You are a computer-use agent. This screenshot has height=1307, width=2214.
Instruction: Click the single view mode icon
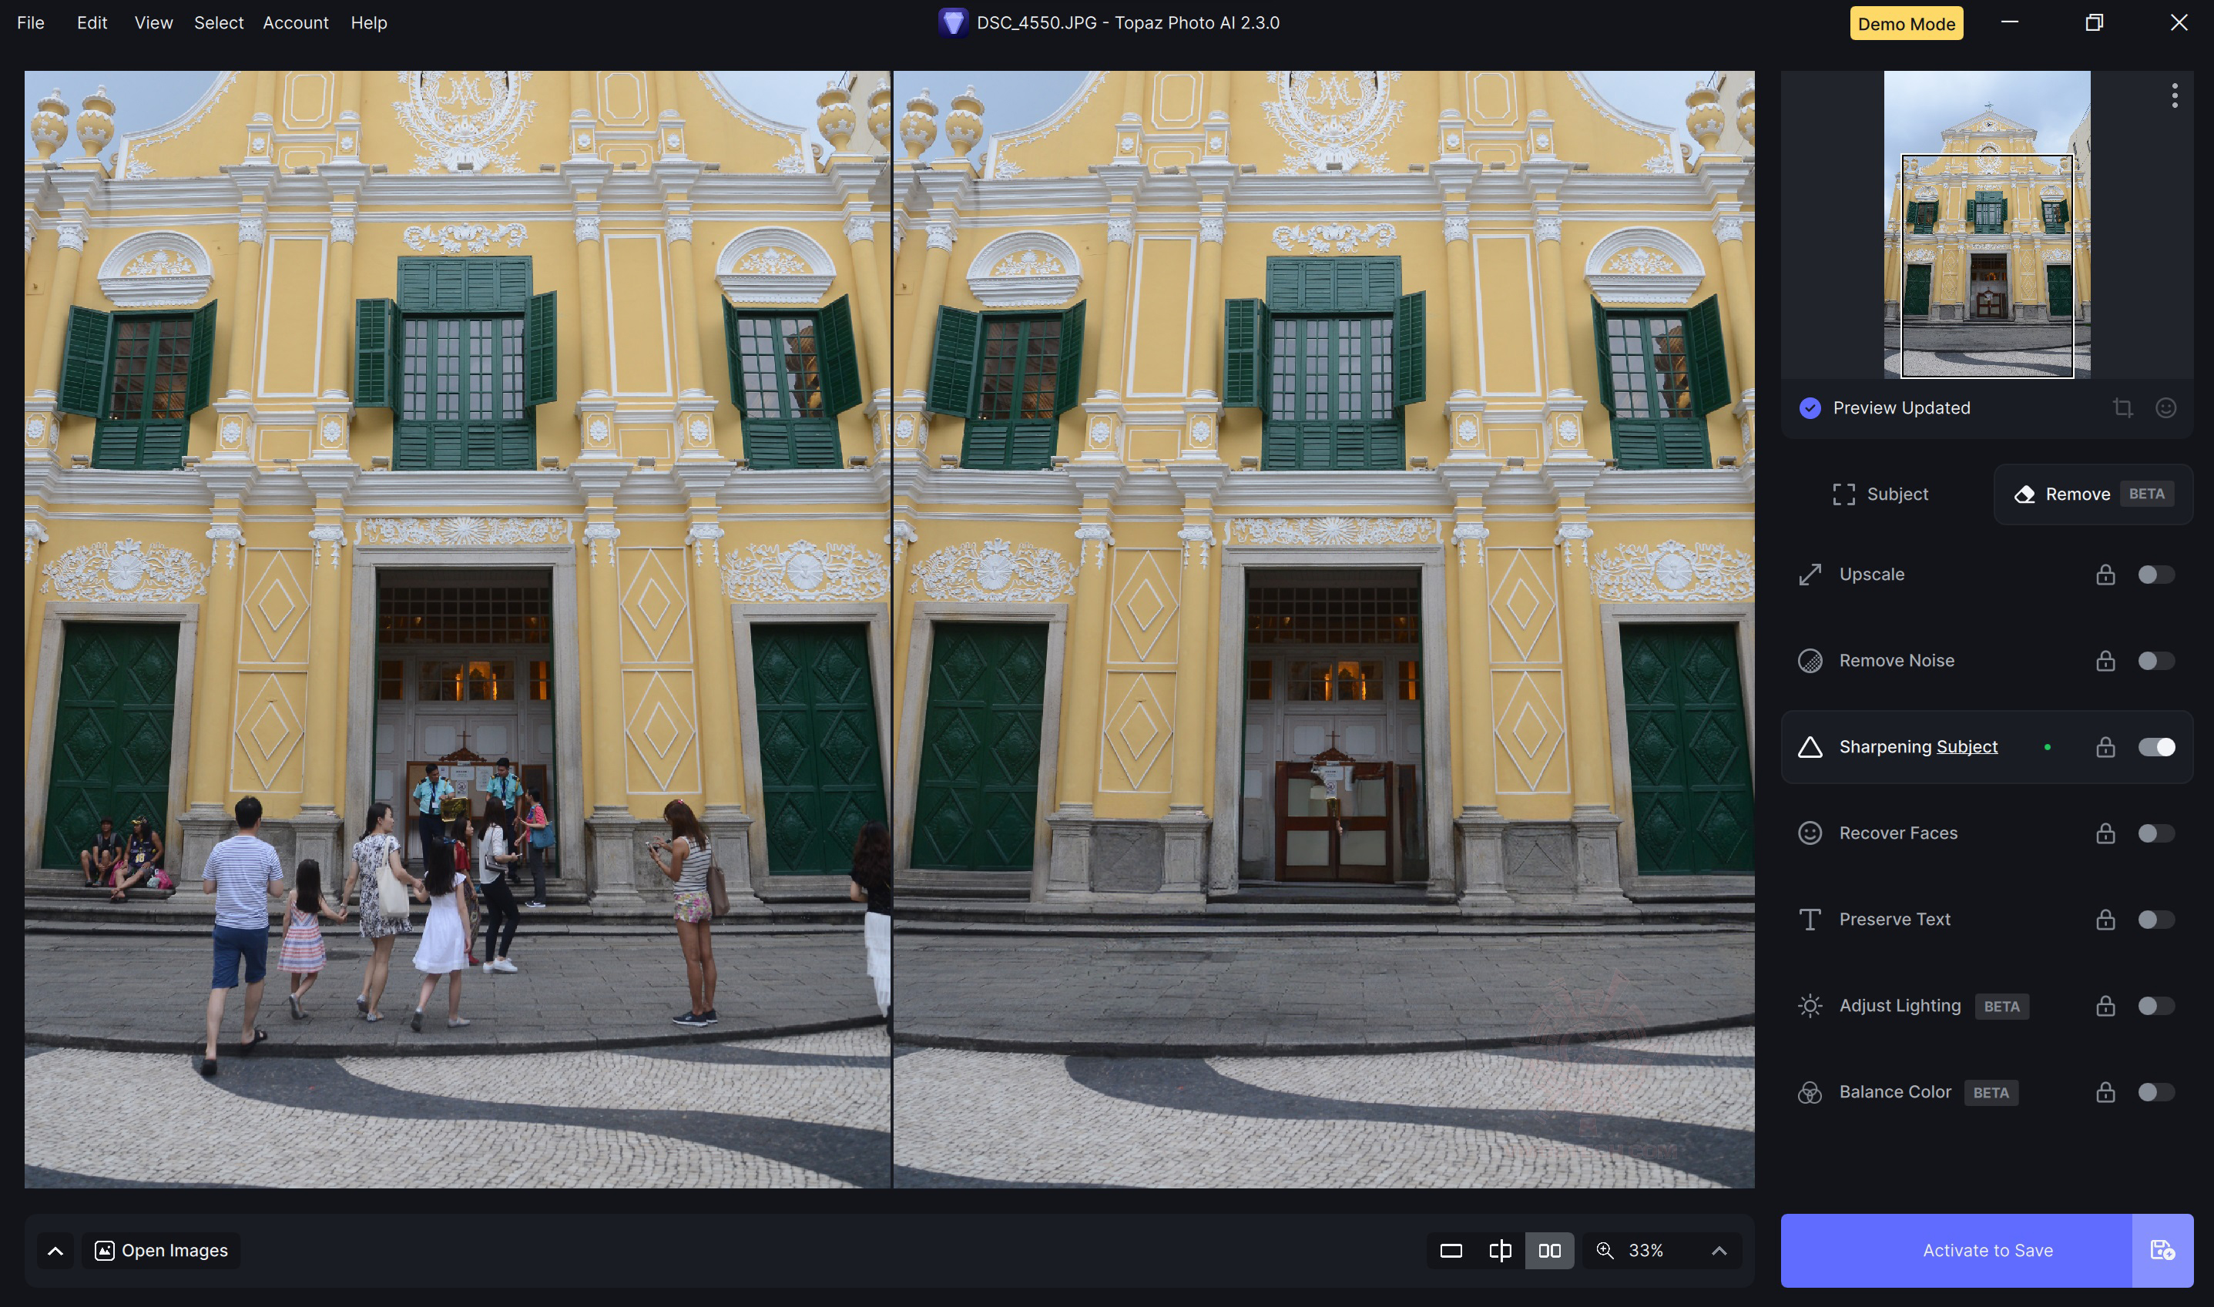(1451, 1251)
